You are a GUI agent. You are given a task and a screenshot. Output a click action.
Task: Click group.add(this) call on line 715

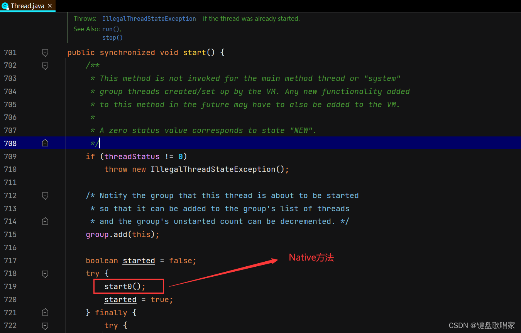click(x=122, y=234)
